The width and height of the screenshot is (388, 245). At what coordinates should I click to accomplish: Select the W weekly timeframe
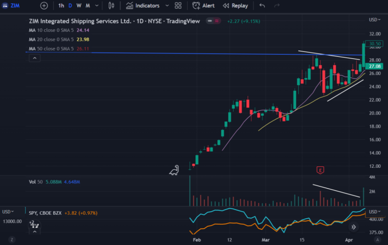point(79,5)
